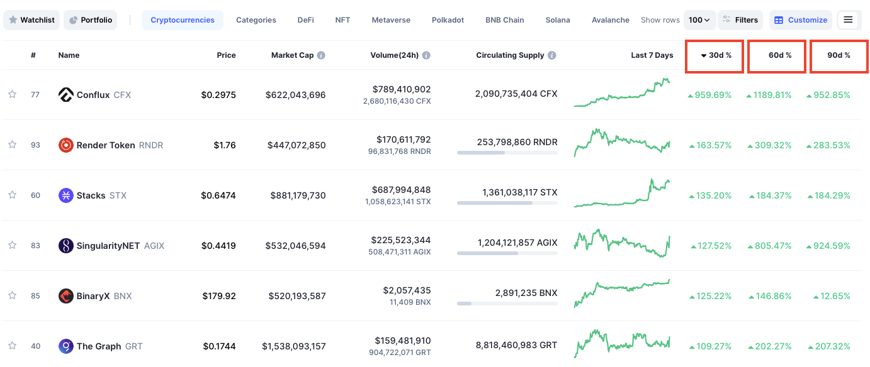Toggle watchlist star for BinaryX
This screenshot has height=367, width=870.
12,295
